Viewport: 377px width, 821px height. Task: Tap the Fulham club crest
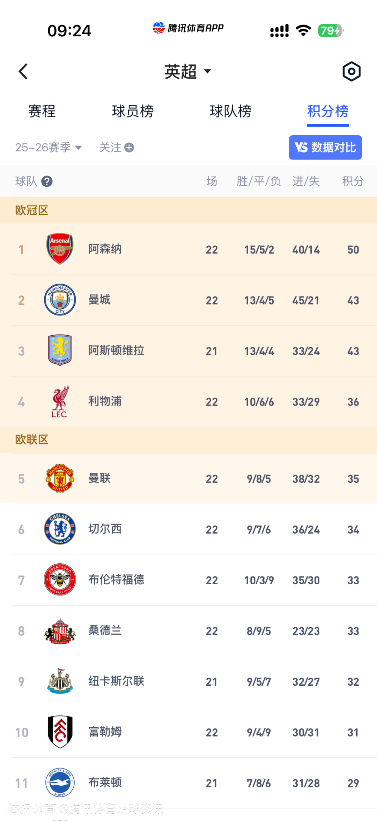[60, 732]
